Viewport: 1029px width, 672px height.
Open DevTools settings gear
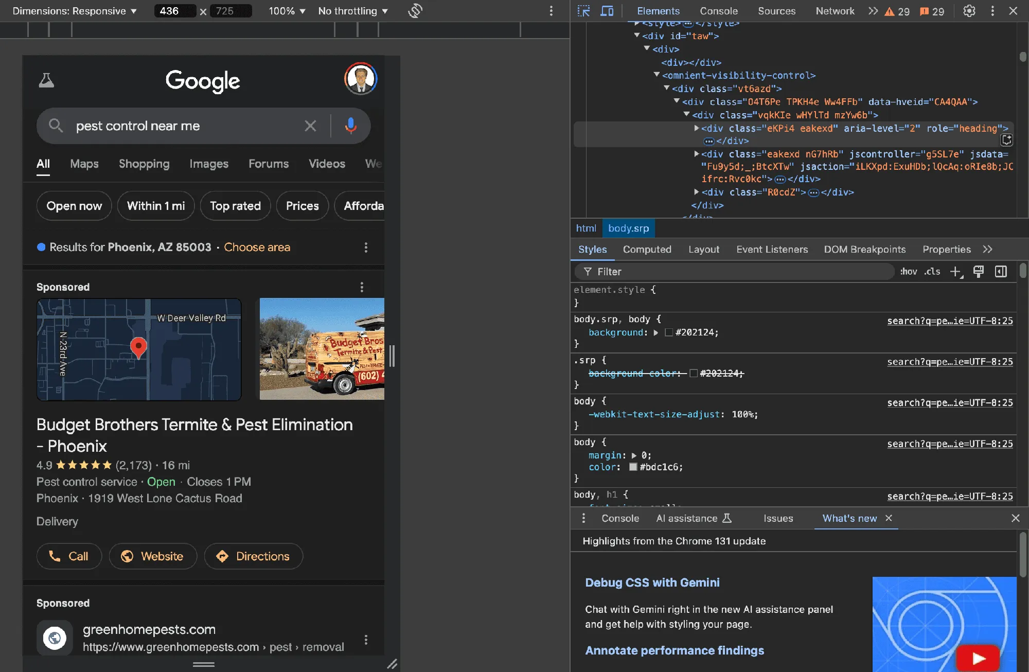pyautogui.click(x=969, y=11)
